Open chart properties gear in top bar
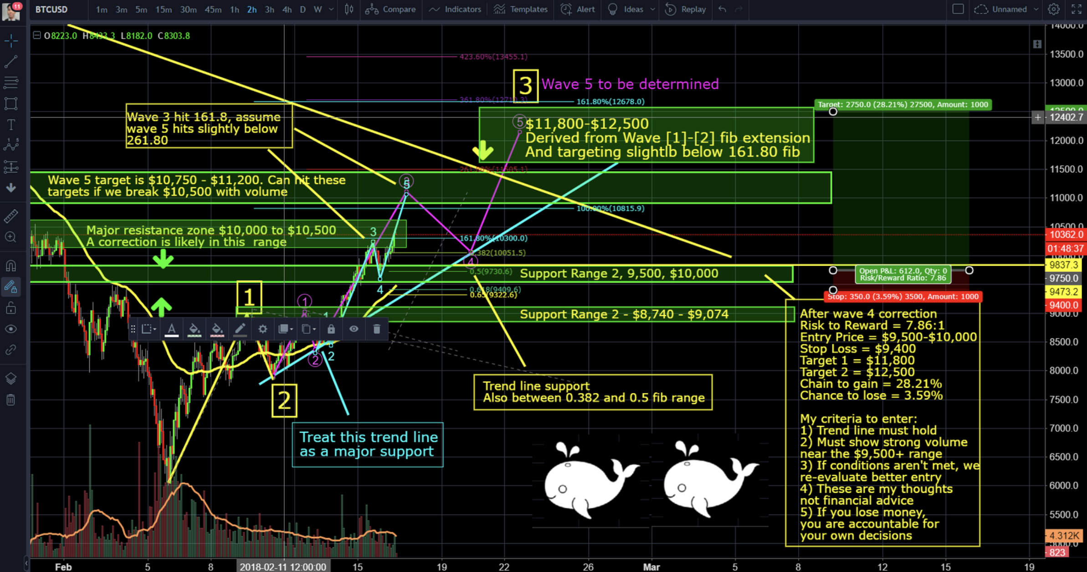This screenshot has height=572, width=1087. tap(1053, 9)
